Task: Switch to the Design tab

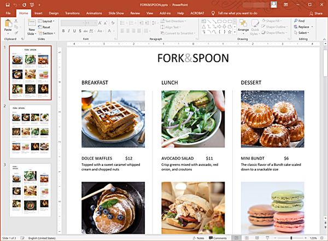Action: tap(54, 12)
